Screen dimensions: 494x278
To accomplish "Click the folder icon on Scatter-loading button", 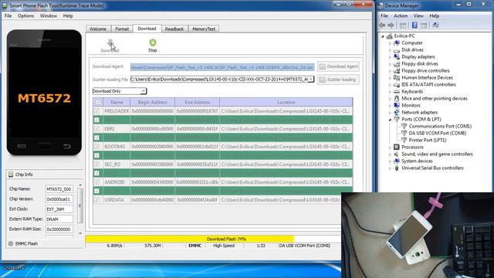I will (322, 80).
